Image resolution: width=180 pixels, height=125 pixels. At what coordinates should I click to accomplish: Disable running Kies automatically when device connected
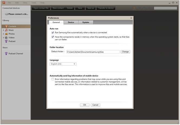pyautogui.click(x=53, y=32)
